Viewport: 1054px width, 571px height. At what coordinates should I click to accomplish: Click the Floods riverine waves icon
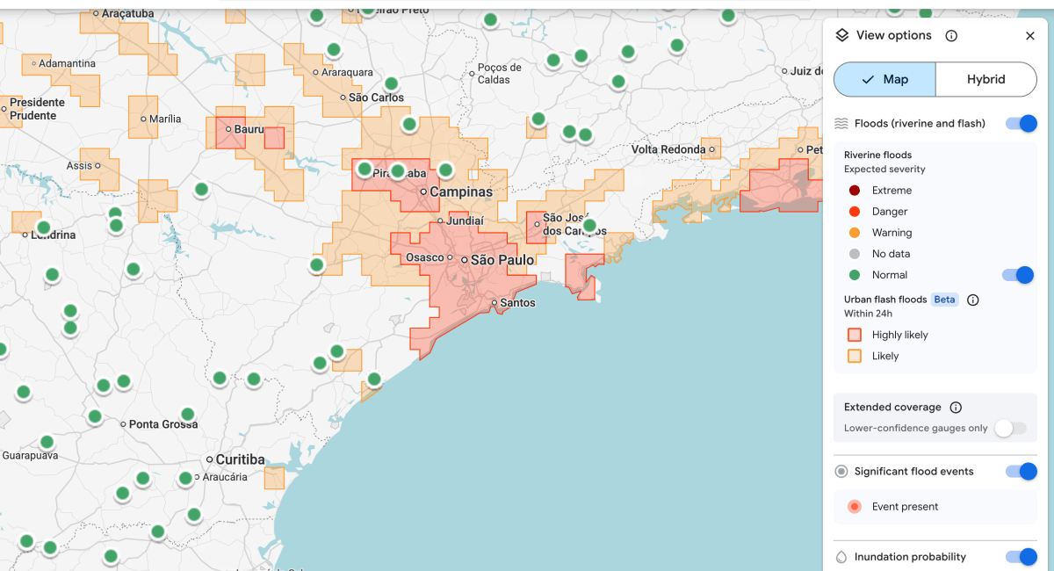841,124
